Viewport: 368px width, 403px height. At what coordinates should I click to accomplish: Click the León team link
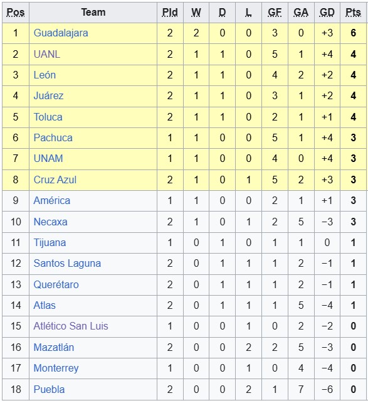pos(45,75)
